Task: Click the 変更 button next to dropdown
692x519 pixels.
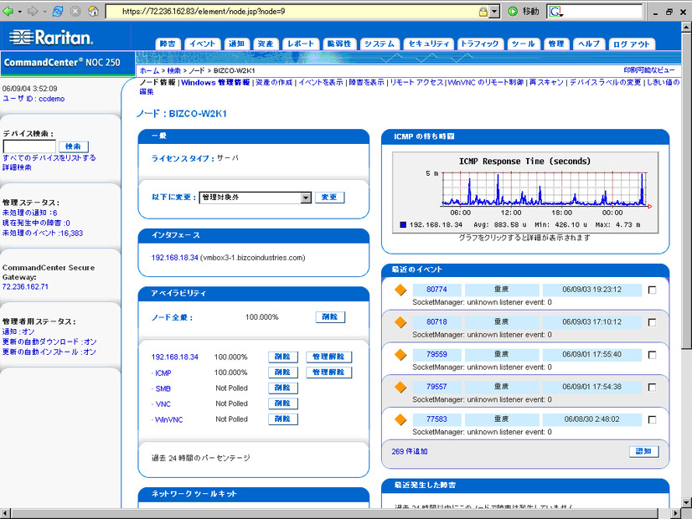Action: (x=329, y=198)
